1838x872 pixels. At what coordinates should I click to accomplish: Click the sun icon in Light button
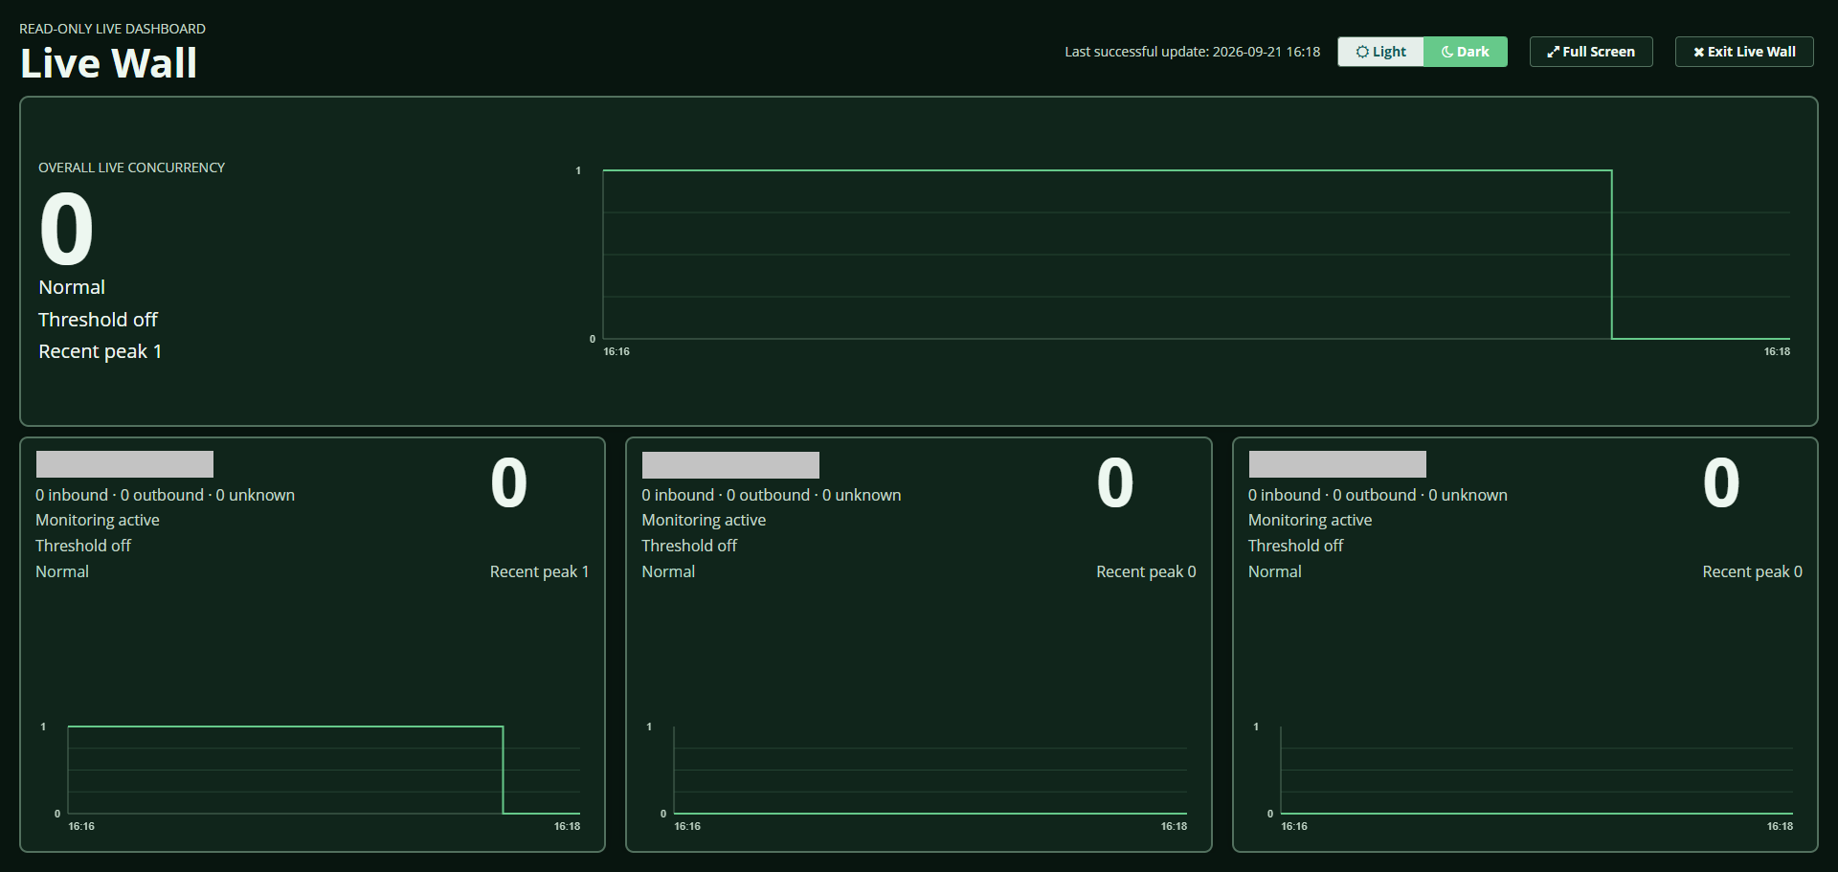click(1362, 52)
